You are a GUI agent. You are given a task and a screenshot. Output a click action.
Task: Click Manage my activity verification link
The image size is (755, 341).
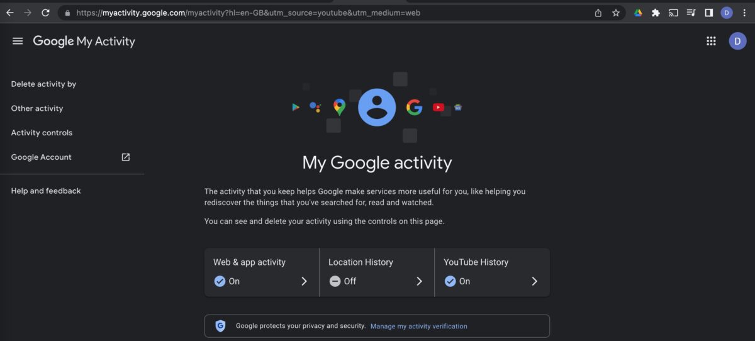419,327
